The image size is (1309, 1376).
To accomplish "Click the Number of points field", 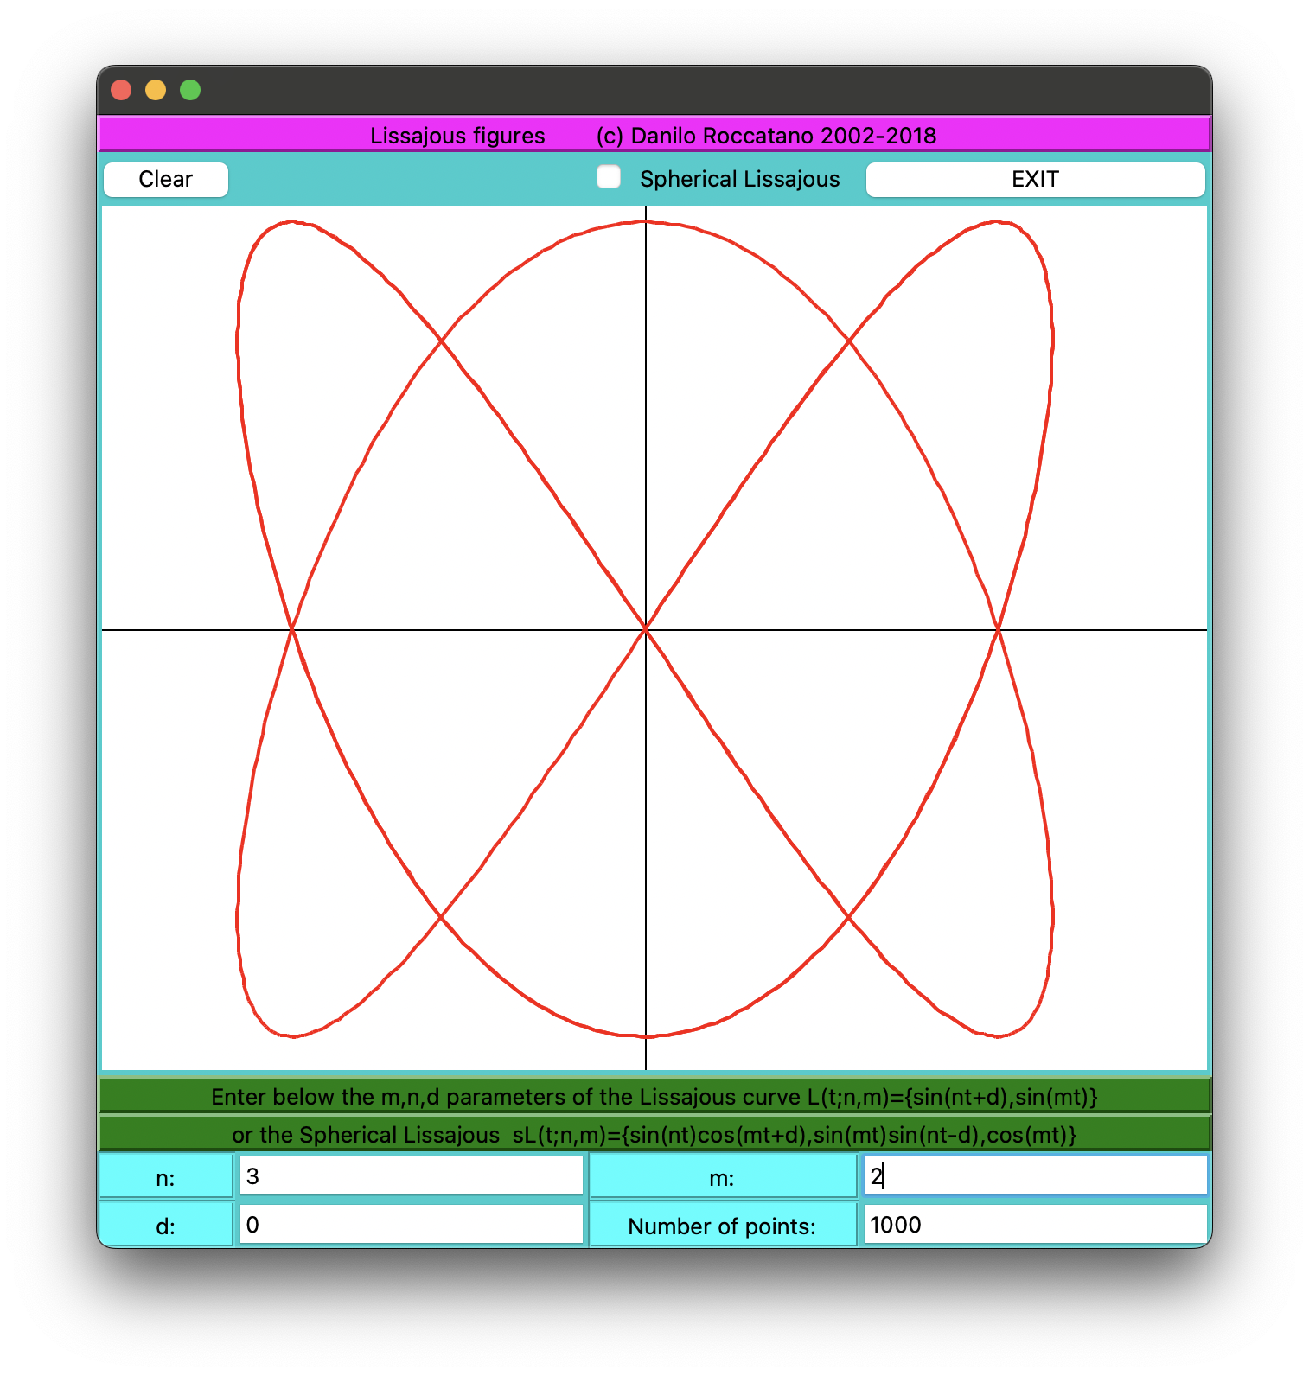I will (1035, 1225).
